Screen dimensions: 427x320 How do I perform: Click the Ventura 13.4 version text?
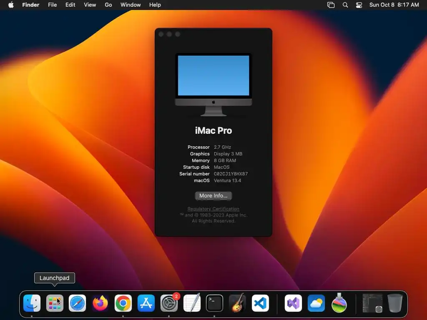pyautogui.click(x=227, y=180)
